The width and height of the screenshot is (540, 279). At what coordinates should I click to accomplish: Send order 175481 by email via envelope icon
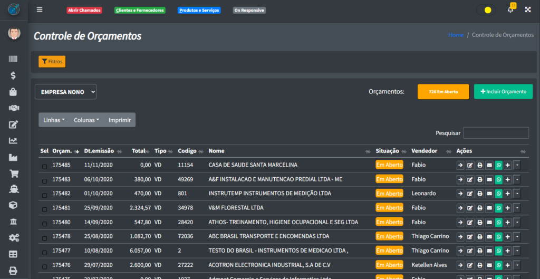tap(489, 208)
